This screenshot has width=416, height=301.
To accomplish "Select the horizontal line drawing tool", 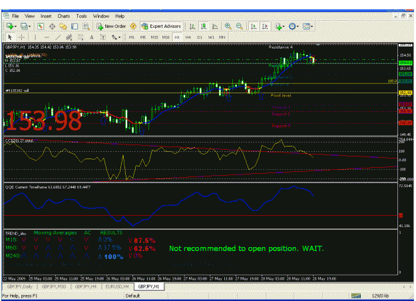I will [47, 37].
